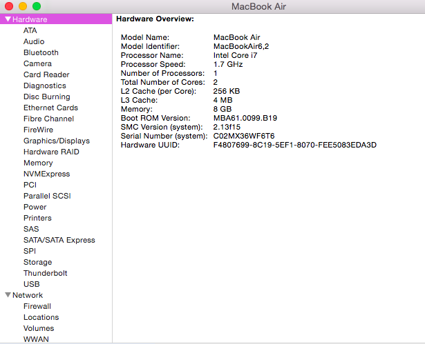Viewport: 425px width, 344px height.
Task: Click the Number of Processors label
Action: [162, 73]
